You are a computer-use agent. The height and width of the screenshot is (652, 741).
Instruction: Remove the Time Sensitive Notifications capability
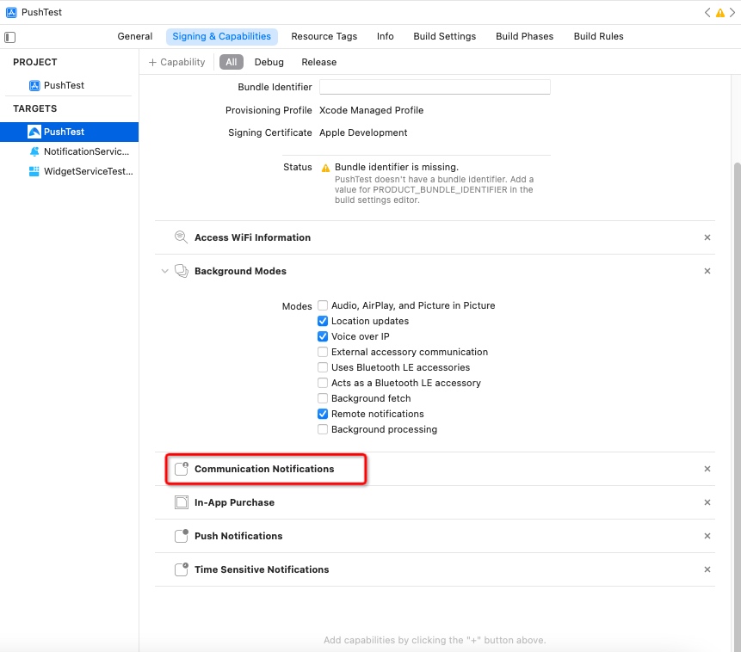pos(707,569)
